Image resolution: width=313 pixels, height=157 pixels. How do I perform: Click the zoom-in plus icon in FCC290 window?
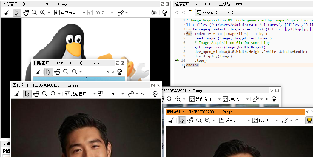coord(207,120)
